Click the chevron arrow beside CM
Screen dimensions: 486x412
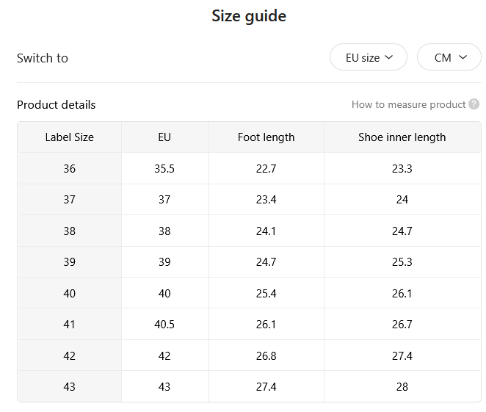(x=463, y=57)
